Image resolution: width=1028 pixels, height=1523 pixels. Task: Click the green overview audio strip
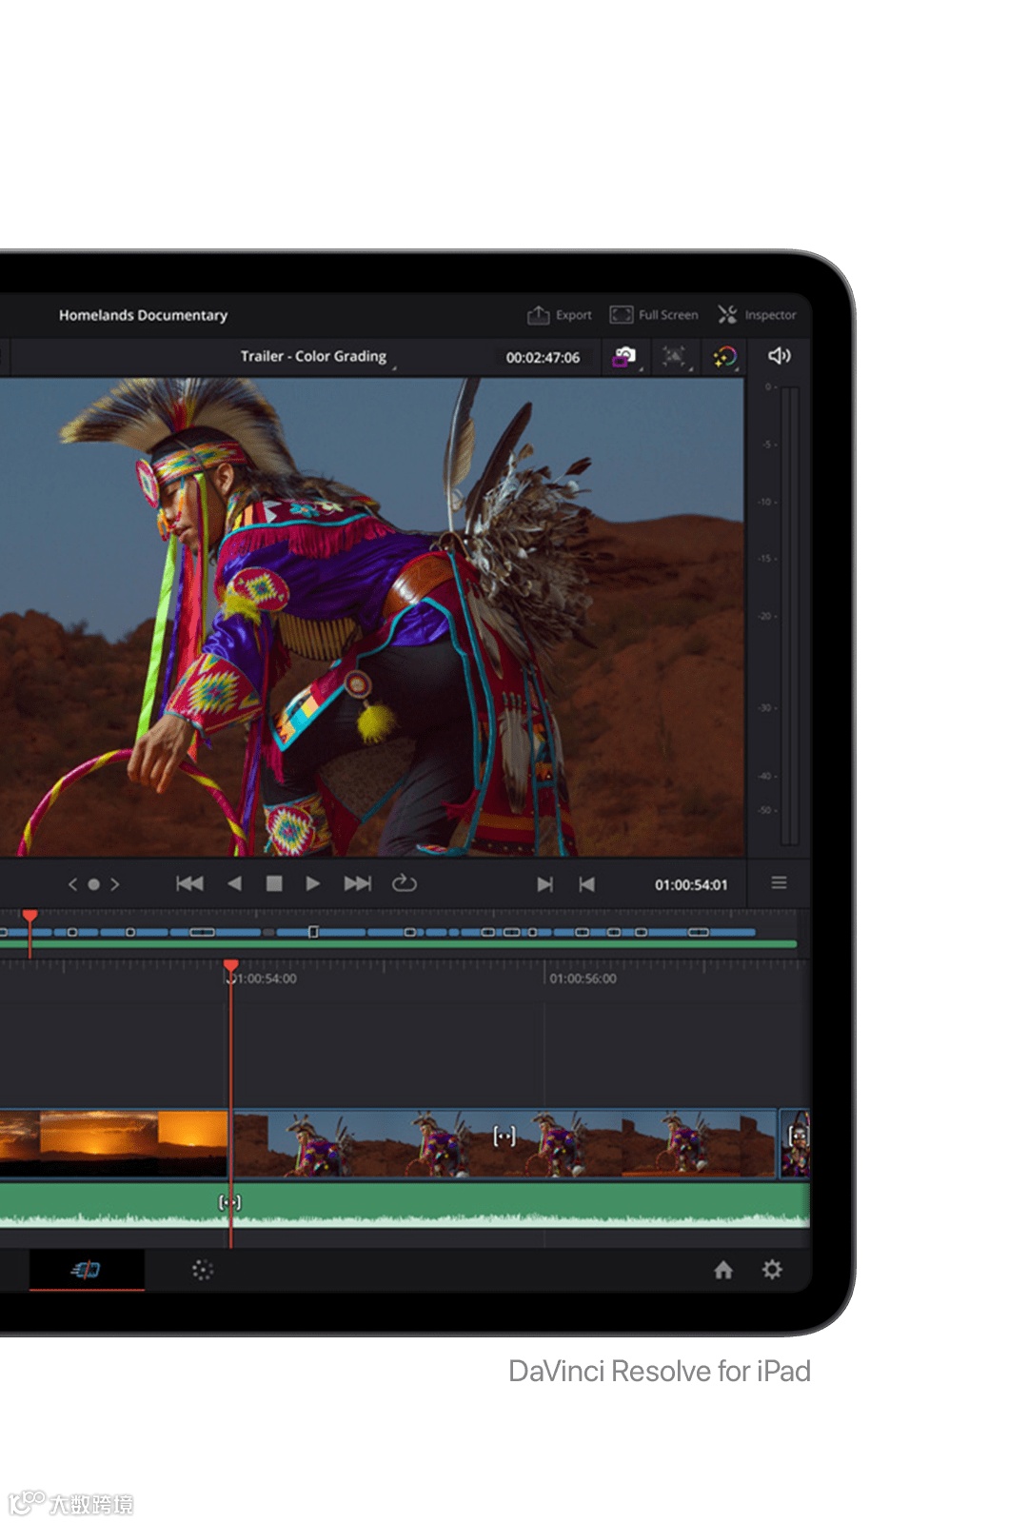coord(398,944)
